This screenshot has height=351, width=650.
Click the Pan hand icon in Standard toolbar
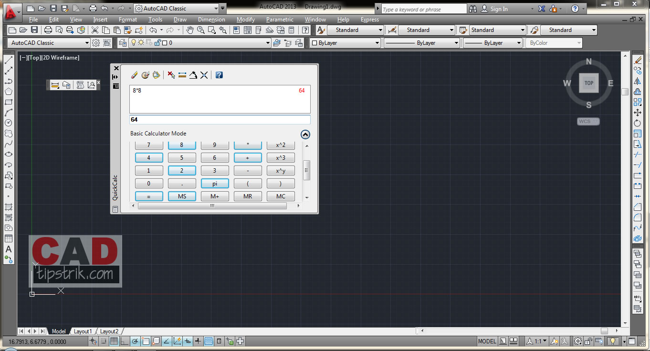(190, 30)
